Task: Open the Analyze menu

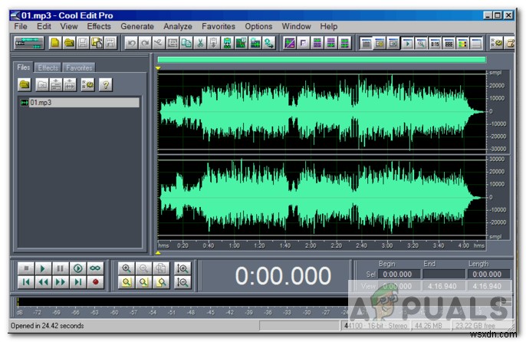Action: [178, 26]
